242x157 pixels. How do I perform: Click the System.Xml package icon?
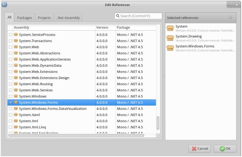(x=16, y=121)
